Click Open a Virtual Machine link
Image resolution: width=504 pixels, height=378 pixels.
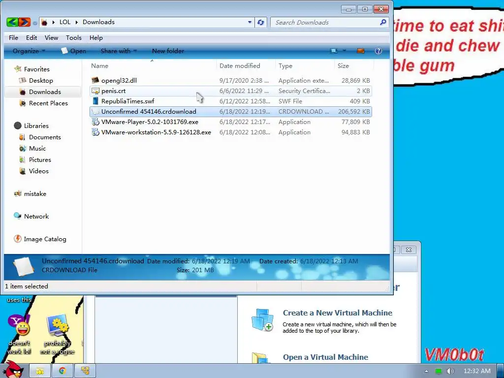click(x=325, y=357)
